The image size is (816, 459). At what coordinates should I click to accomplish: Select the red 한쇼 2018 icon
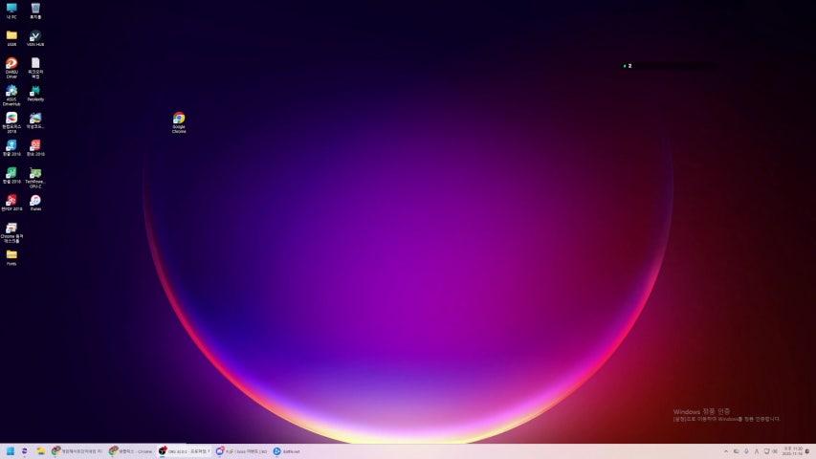click(35, 145)
